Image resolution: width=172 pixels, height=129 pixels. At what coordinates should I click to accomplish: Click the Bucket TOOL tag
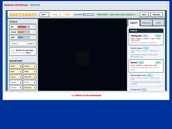(141, 62)
